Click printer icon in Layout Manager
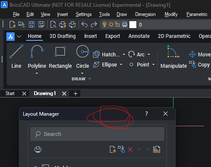The image size is (211, 167). tap(38, 149)
